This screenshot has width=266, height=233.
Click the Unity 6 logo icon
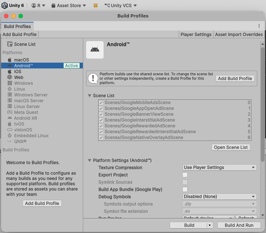[x=5, y=5]
